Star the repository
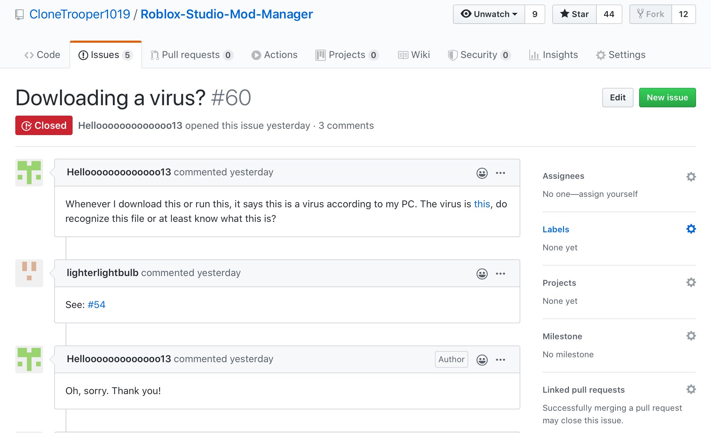The image size is (711, 433). pyautogui.click(x=574, y=14)
